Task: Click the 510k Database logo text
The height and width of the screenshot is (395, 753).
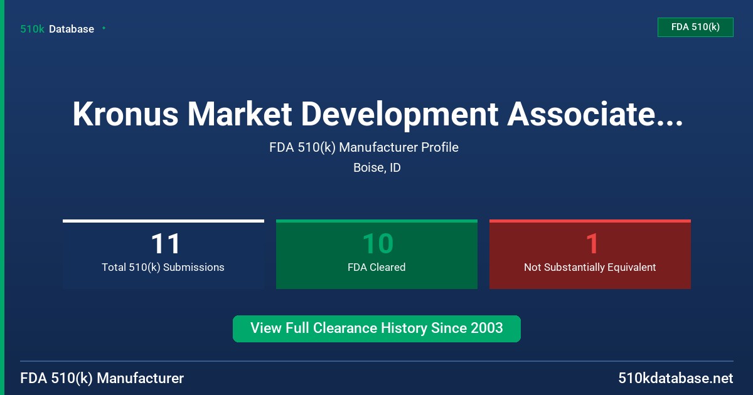Action: 57,29
